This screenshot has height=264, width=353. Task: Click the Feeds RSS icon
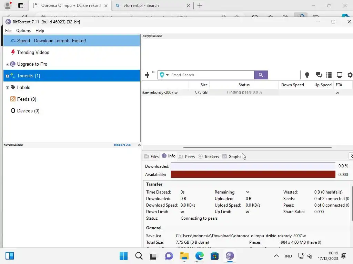13,99
